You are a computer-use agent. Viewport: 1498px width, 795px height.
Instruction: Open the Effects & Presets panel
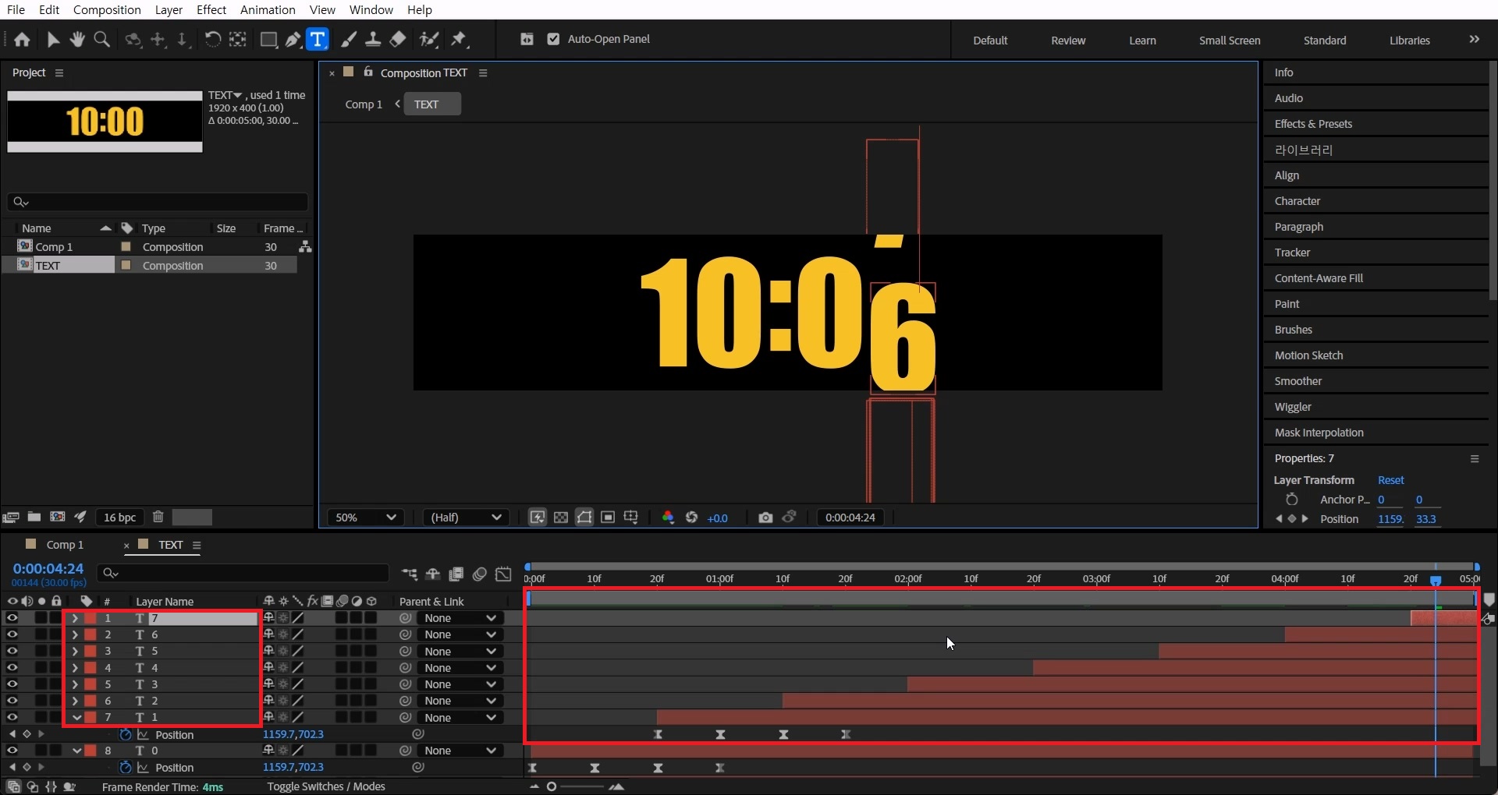click(1313, 124)
